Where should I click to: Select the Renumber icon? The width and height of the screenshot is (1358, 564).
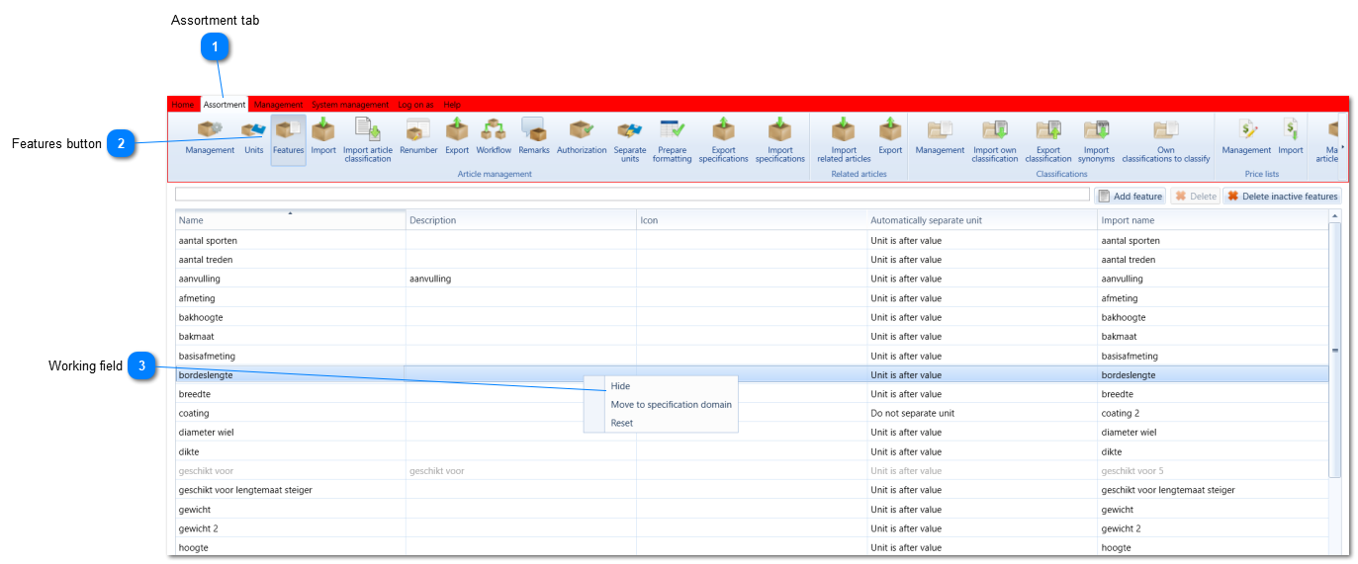coord(418,137)
